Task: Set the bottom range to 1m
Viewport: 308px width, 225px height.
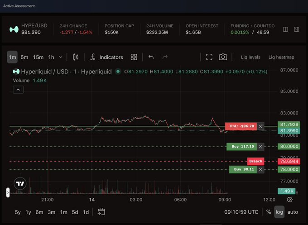Action: click(x=64, y=212)
